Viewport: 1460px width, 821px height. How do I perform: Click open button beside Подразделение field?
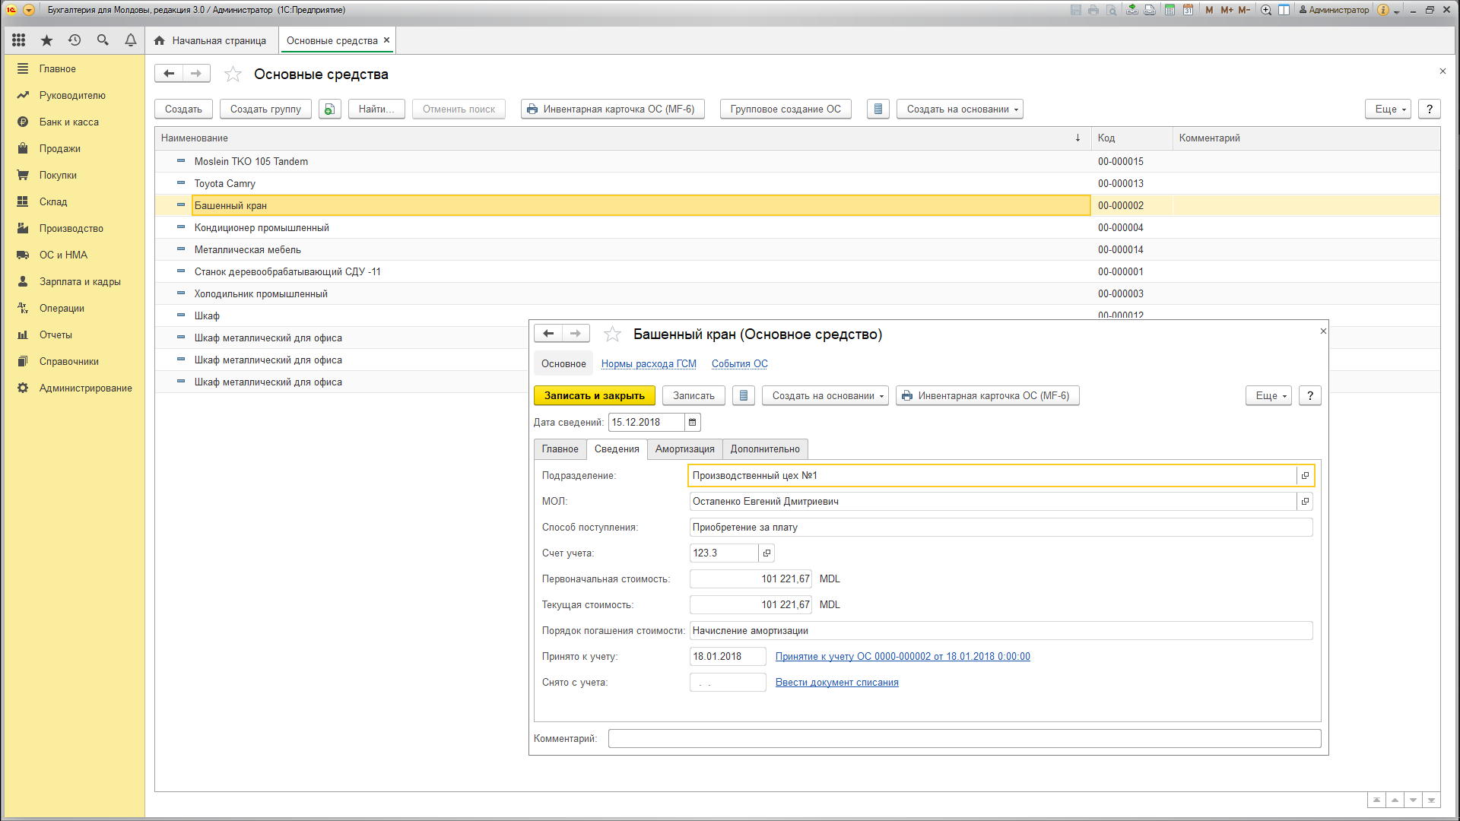[x=1305, y=476]
